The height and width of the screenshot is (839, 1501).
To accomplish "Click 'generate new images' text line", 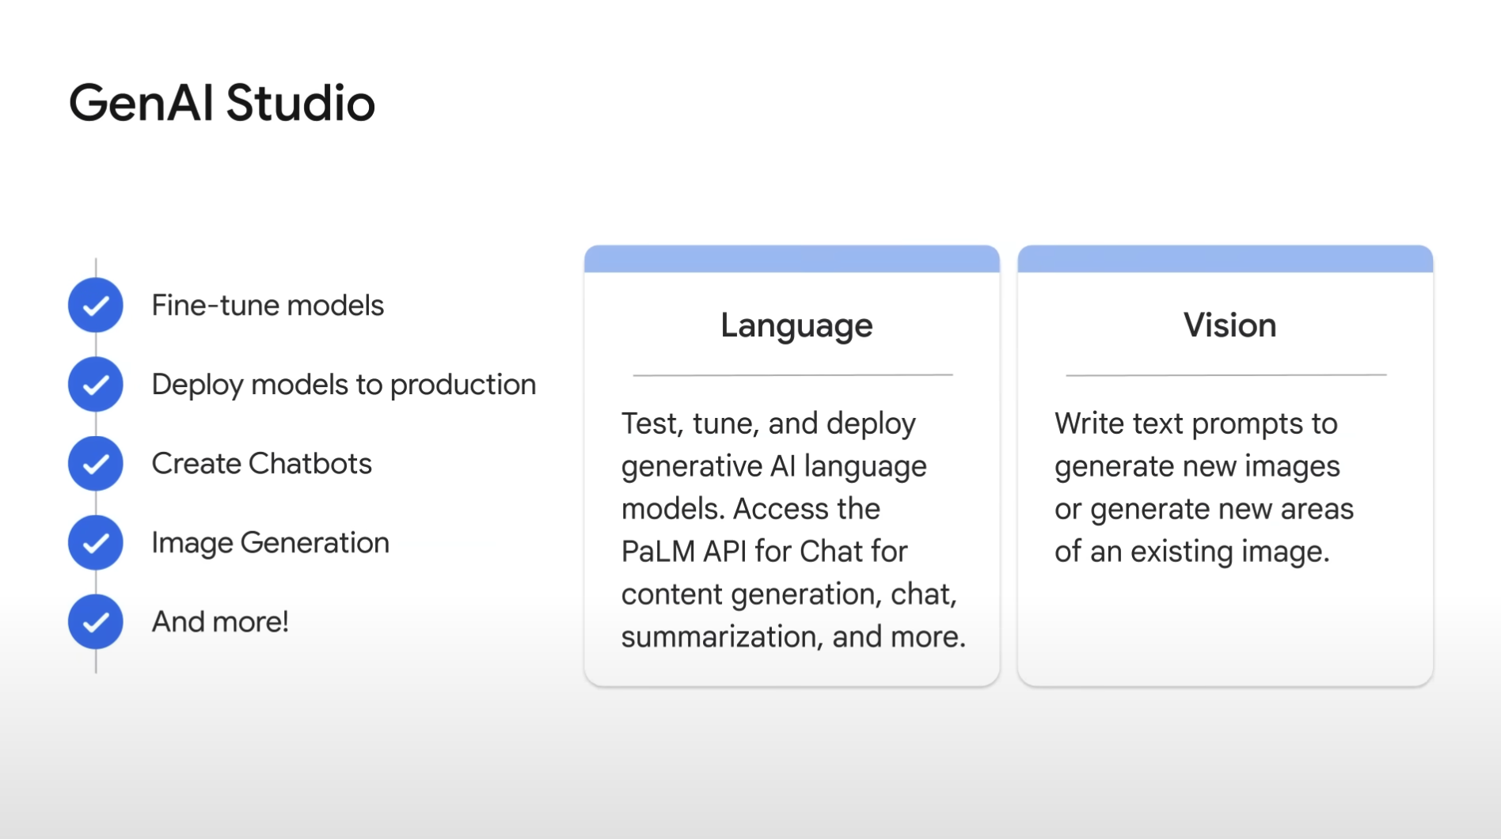I will point(1197,467).
